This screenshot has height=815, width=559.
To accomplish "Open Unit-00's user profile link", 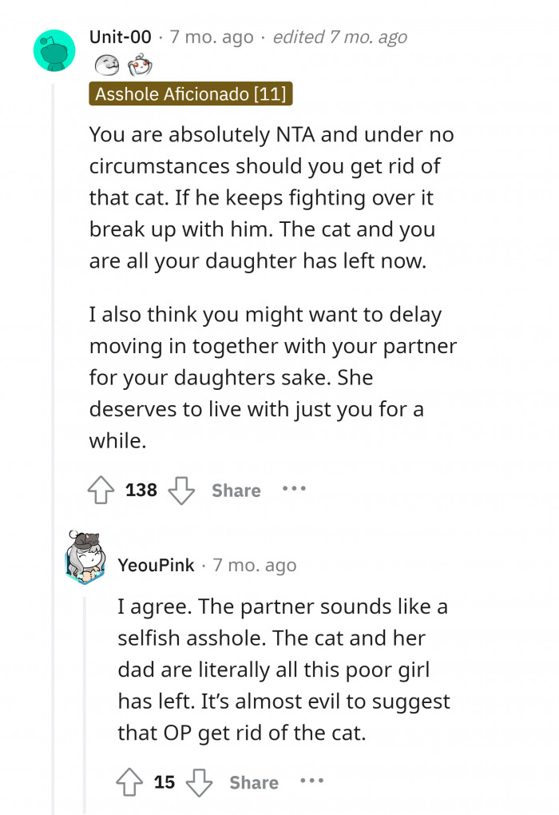I will pos(118,37).
